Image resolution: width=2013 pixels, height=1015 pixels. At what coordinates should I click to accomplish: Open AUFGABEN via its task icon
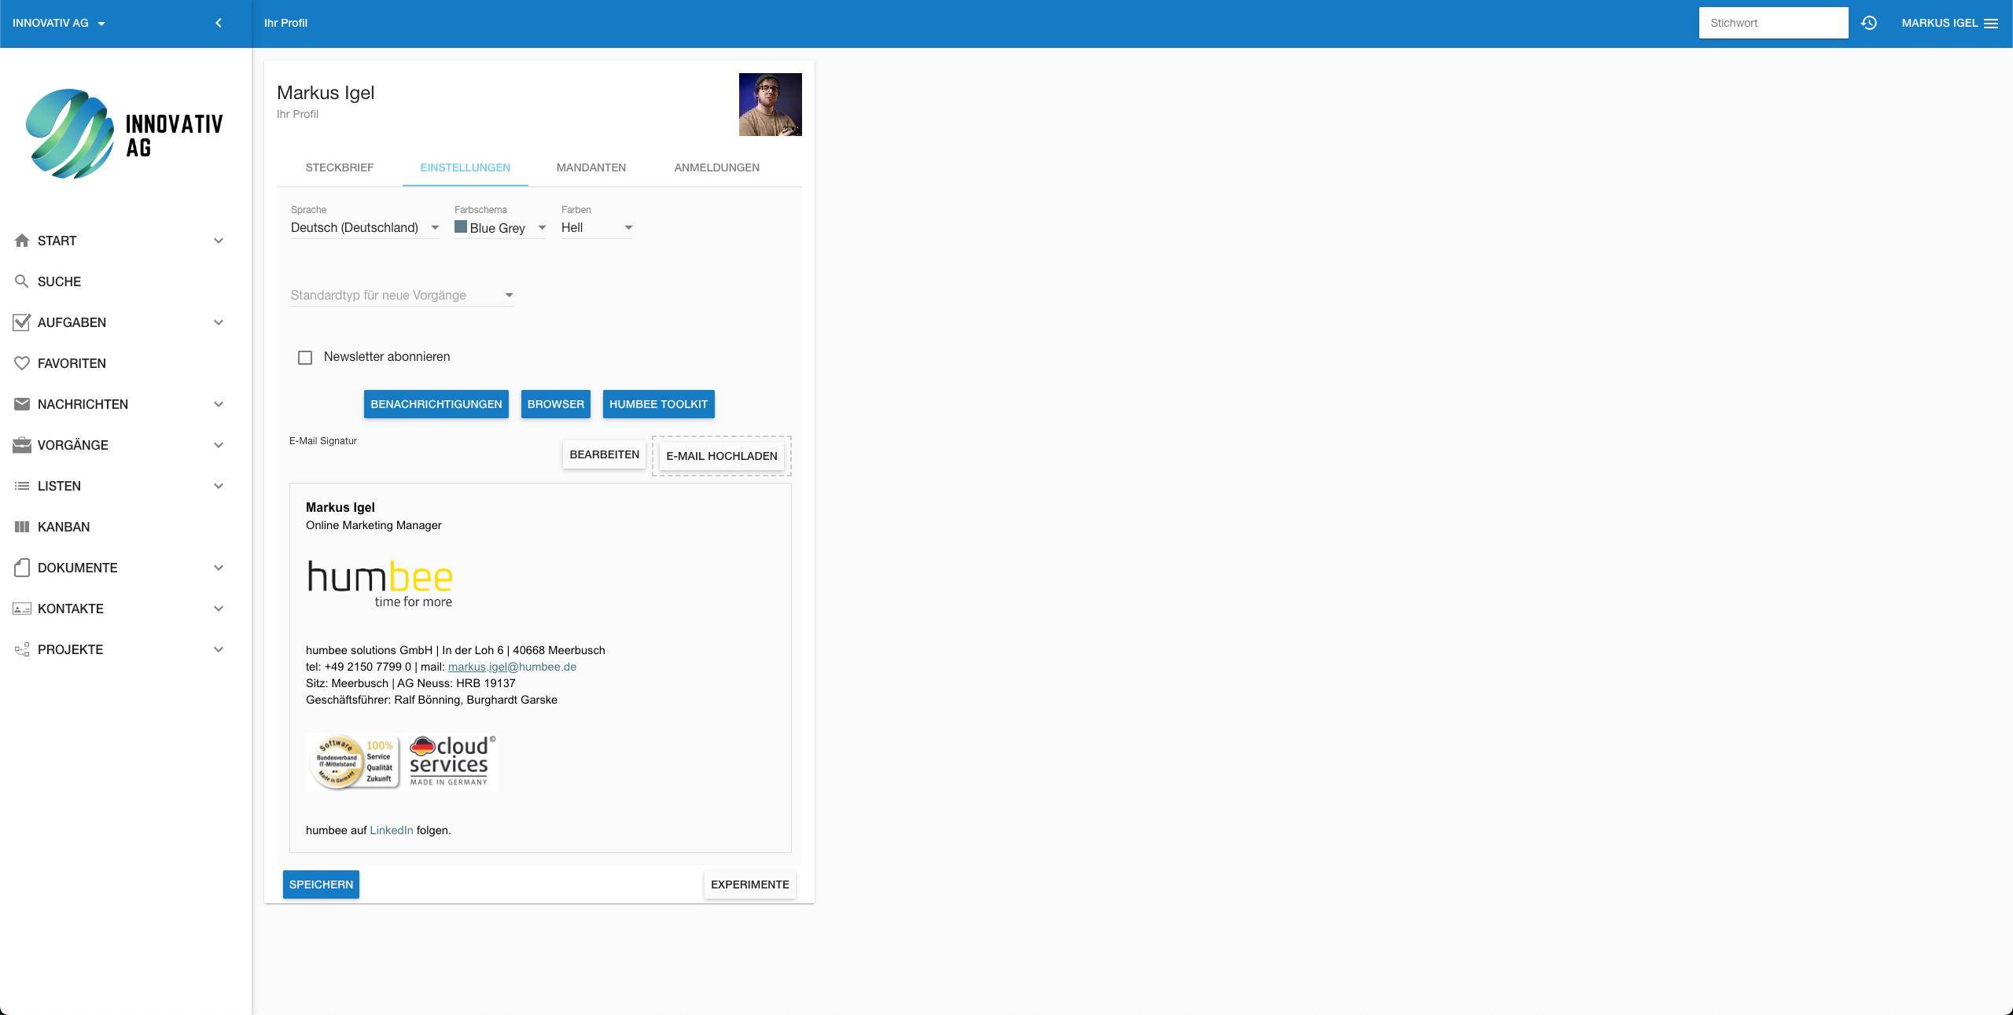click(21, 322)
